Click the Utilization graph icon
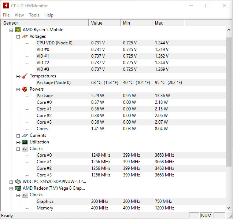Viewport: 233px width, 219px height. coord(25,142)
